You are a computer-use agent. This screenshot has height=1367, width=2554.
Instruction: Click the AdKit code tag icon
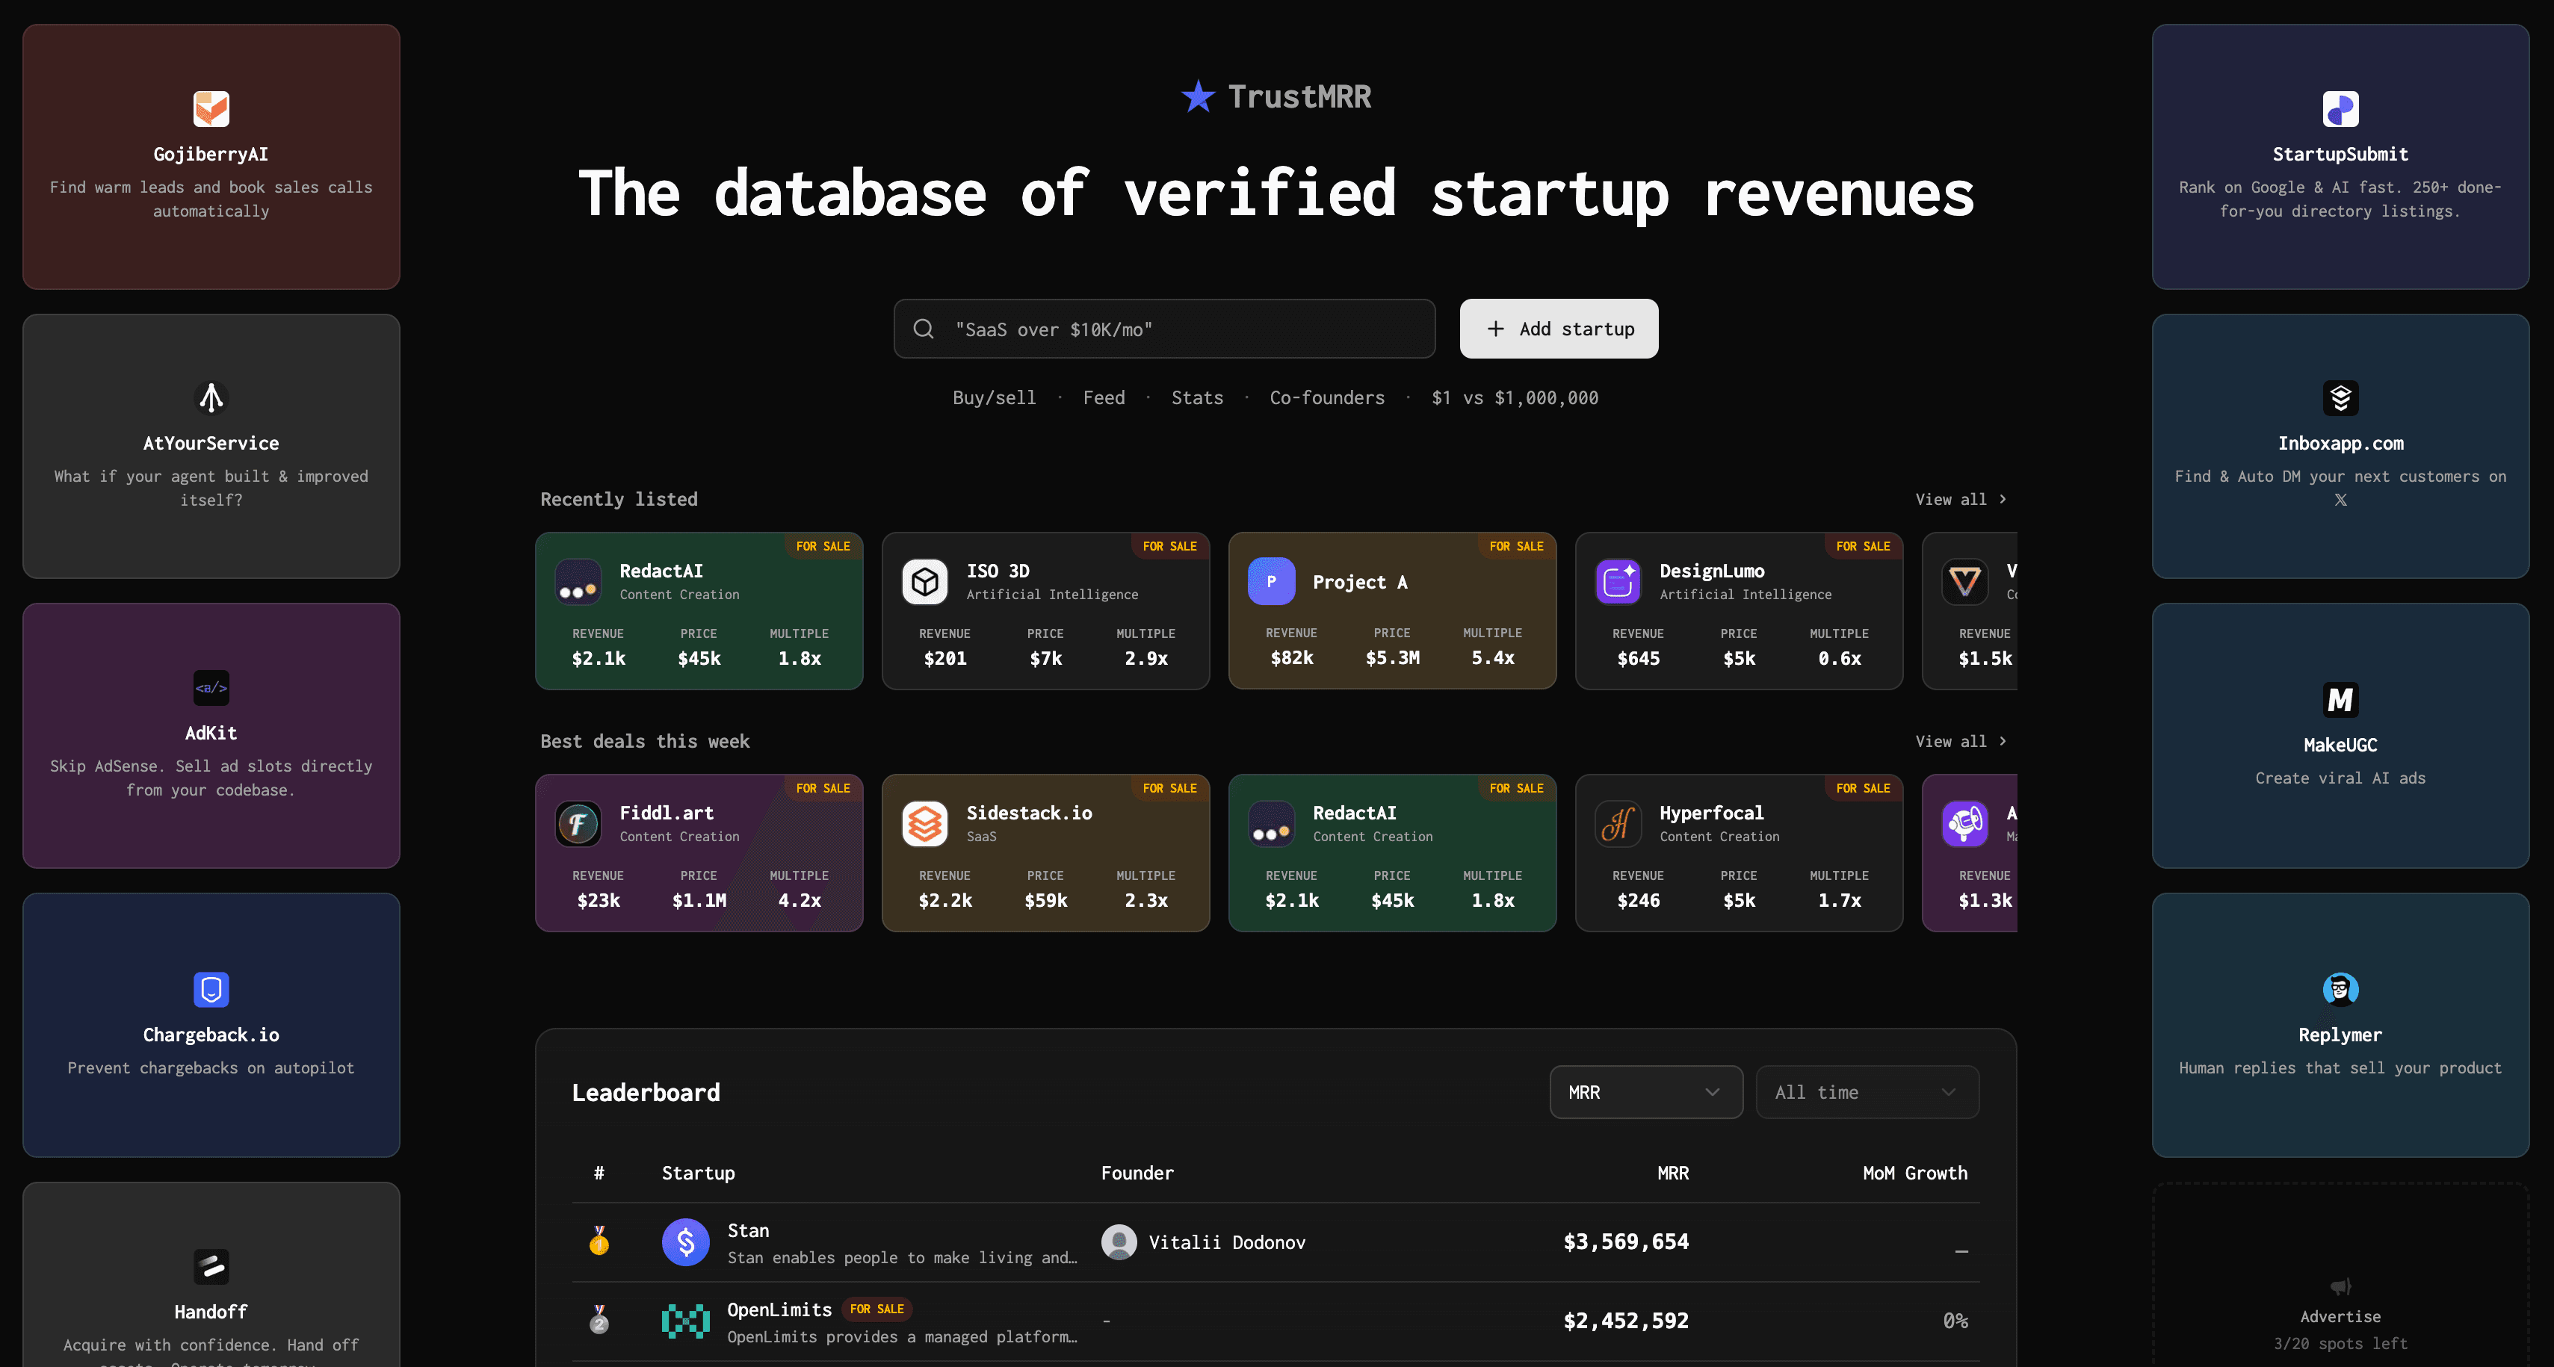211,688
